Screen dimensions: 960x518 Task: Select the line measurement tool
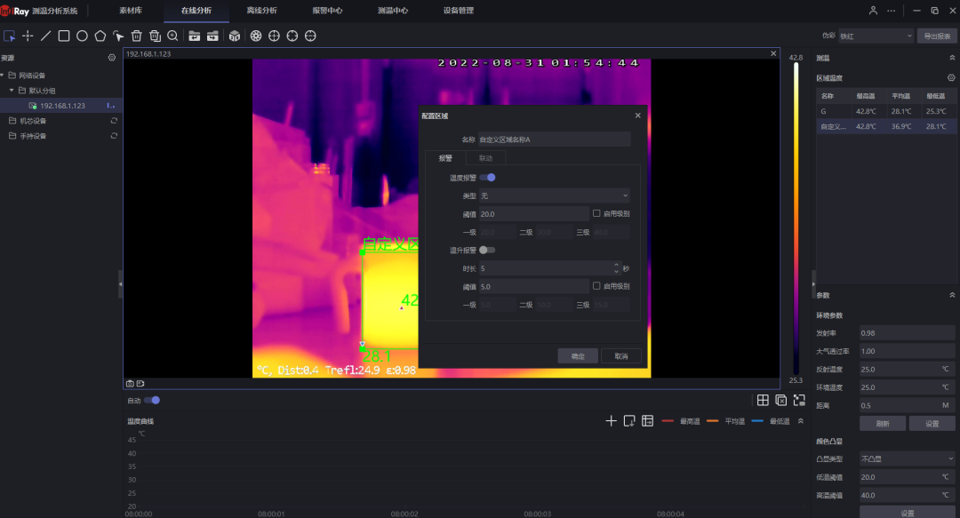pyautogui.click(x=45, y=36)
